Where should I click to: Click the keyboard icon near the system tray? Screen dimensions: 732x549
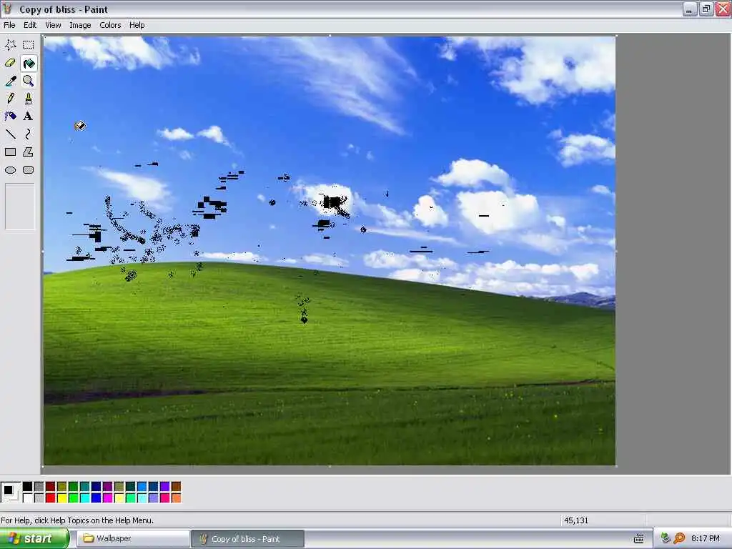click(x=638, y=539)
